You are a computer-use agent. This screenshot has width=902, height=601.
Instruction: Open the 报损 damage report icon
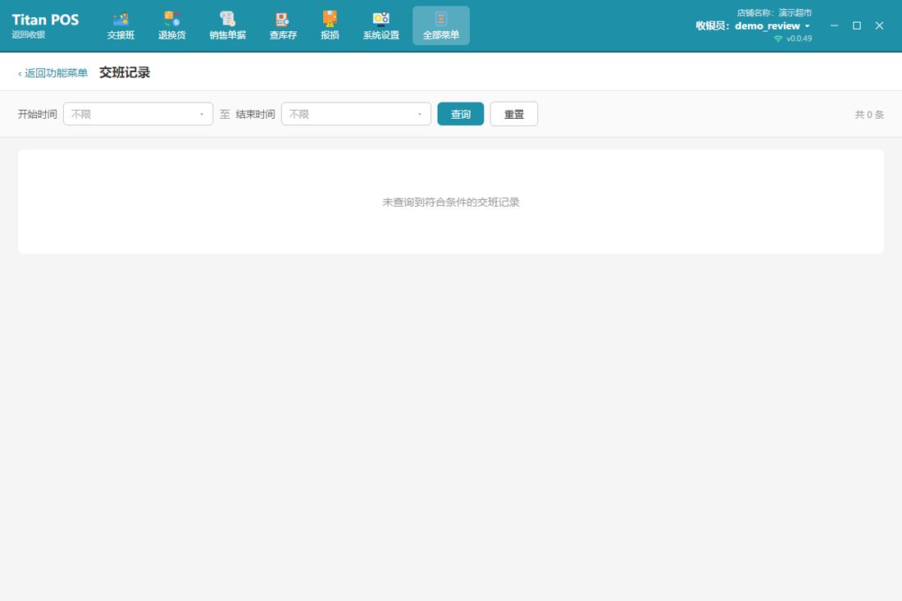point(330,26)
